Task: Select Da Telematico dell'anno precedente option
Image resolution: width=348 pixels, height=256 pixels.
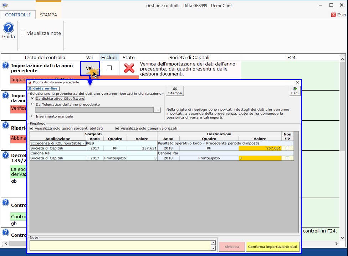Action: coord(33,104)
